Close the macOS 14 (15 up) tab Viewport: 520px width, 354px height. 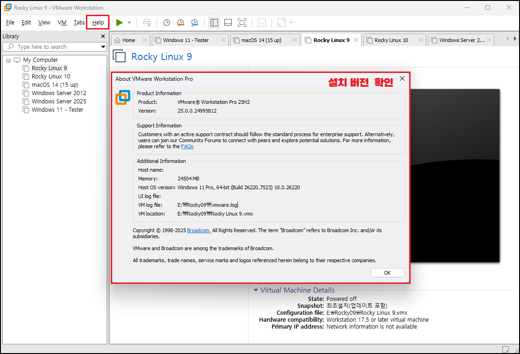pyautogui.click(x=295, y=40)
